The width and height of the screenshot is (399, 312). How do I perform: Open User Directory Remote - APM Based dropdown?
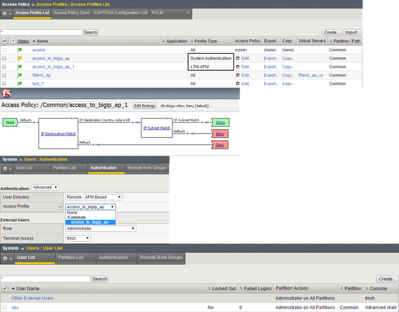[94, 197]
